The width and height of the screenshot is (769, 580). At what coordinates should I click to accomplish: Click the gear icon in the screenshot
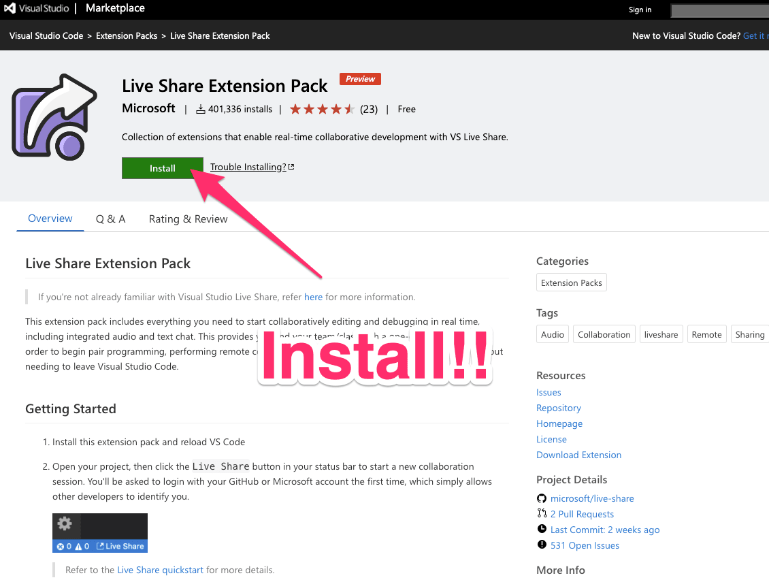point(65,523)
